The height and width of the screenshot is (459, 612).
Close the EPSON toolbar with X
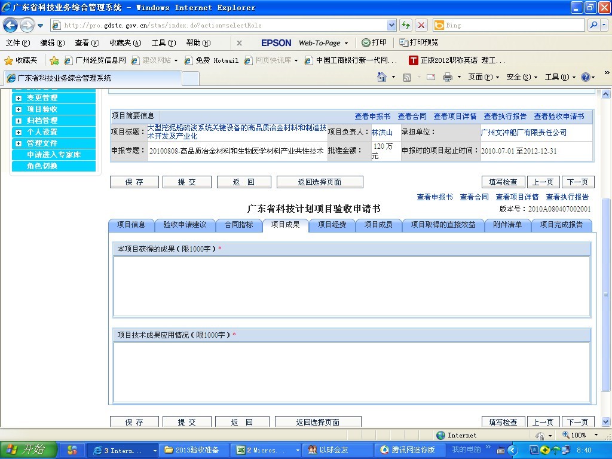pos(239,43)
